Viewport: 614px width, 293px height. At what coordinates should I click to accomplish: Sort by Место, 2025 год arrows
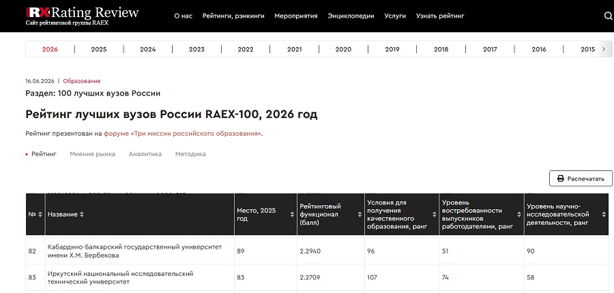[292, 215]
